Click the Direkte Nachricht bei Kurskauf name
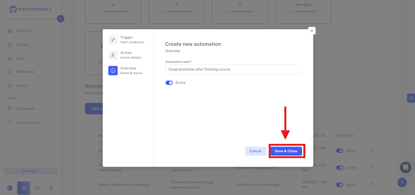415x195 pixels. point(124,185)
